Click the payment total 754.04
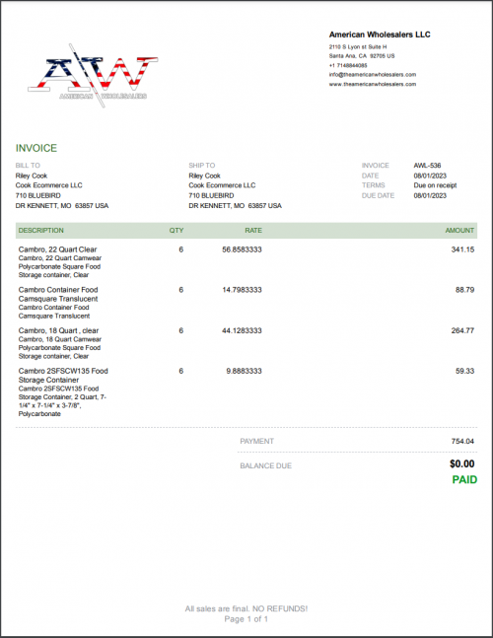 tap(462, 441)
